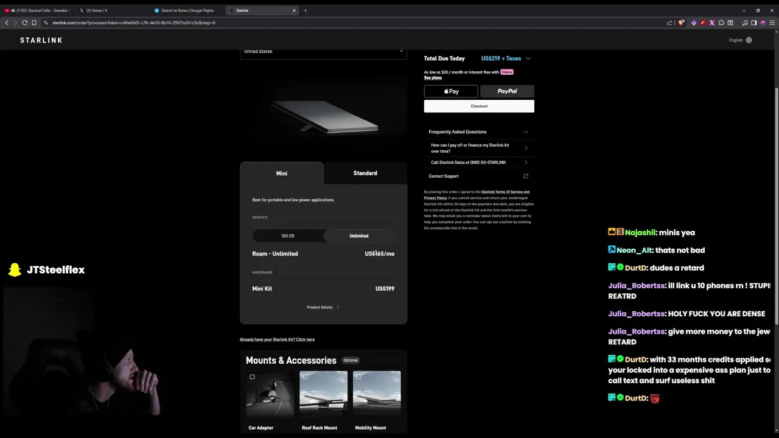Click Contact Support link

[x=444, y=176]
